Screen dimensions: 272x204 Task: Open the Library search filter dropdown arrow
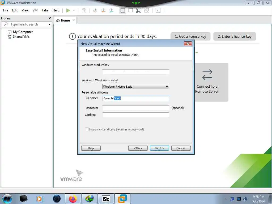click(49, 24)
